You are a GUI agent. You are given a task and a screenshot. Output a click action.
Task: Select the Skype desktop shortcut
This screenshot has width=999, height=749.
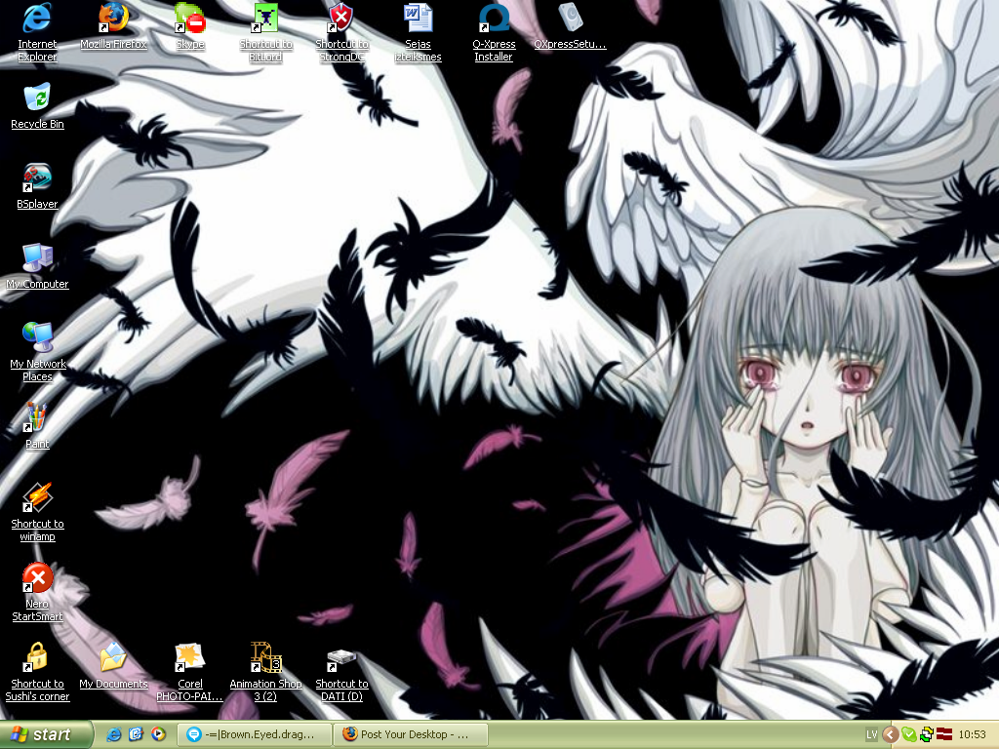[190, 26]
